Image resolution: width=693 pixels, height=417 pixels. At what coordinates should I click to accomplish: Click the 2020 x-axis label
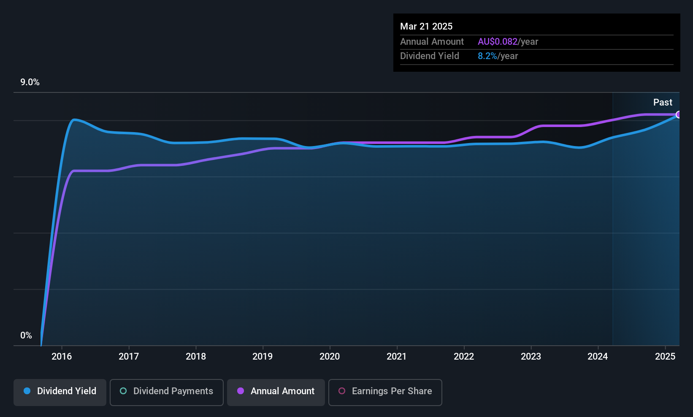point(330,356)
